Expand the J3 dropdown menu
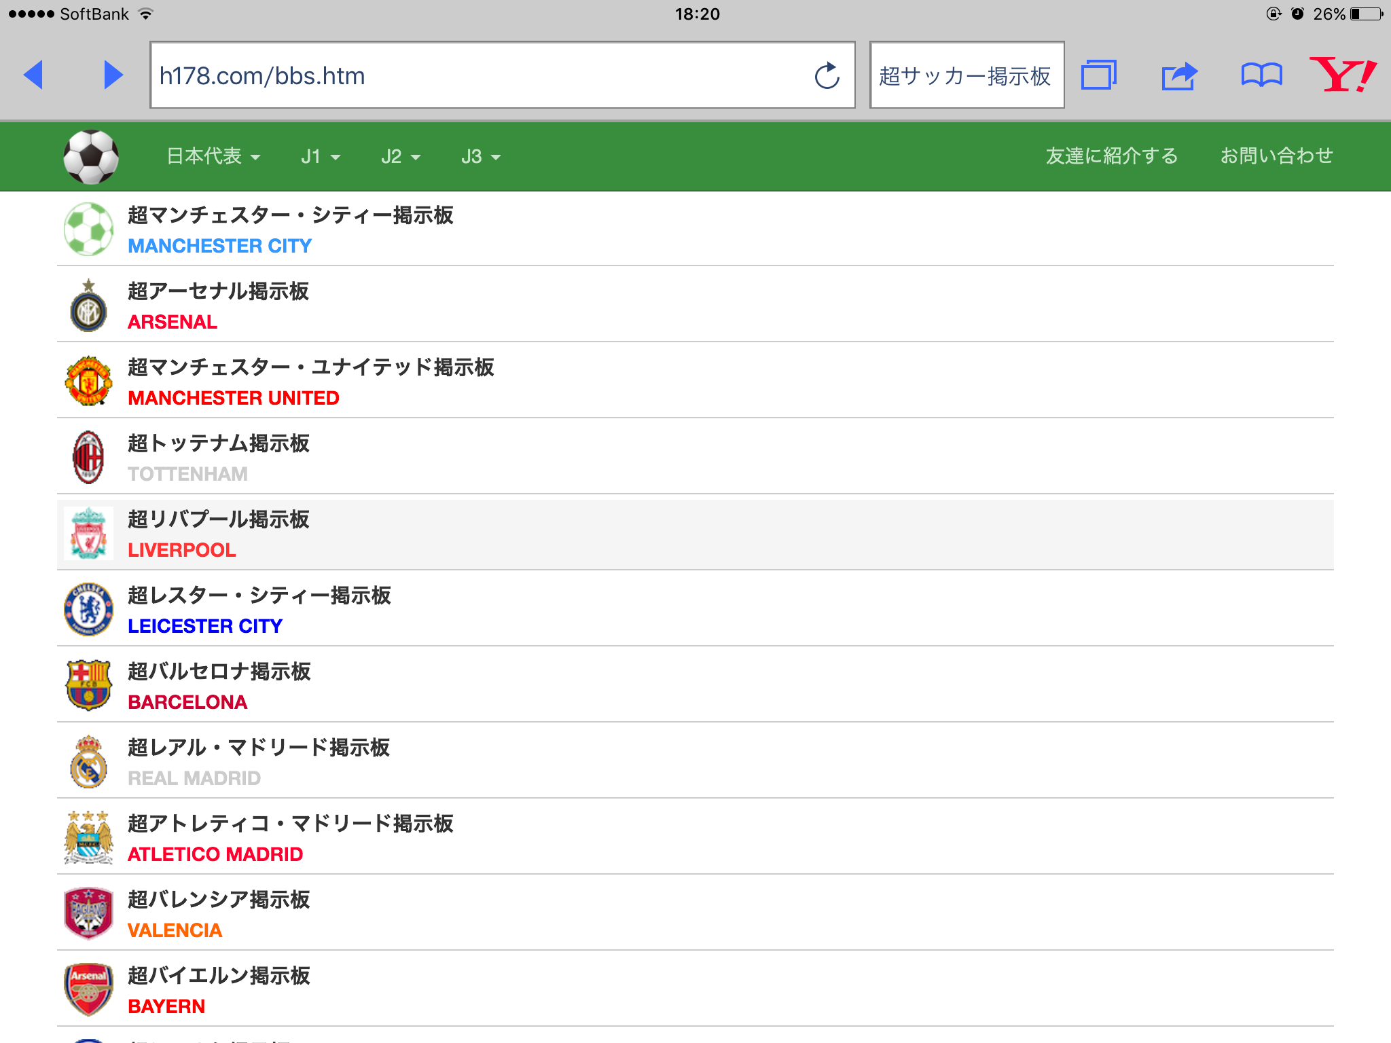 pyautogui.click(x=480, y=157)
